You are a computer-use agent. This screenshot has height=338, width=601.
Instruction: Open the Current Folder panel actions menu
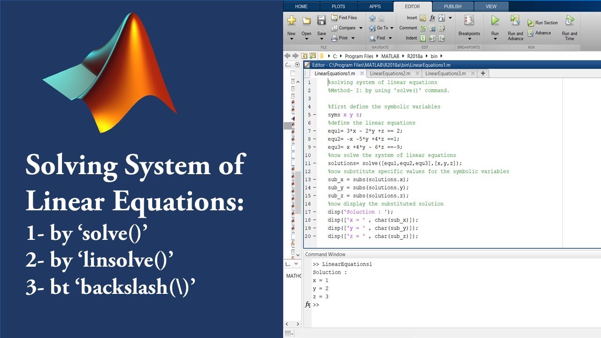pyautogui.click(x=297, y=65)
